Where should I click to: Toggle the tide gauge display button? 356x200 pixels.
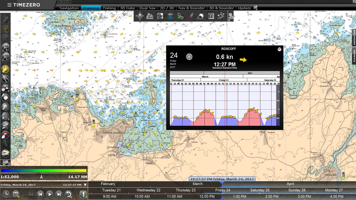pos(83,194)
